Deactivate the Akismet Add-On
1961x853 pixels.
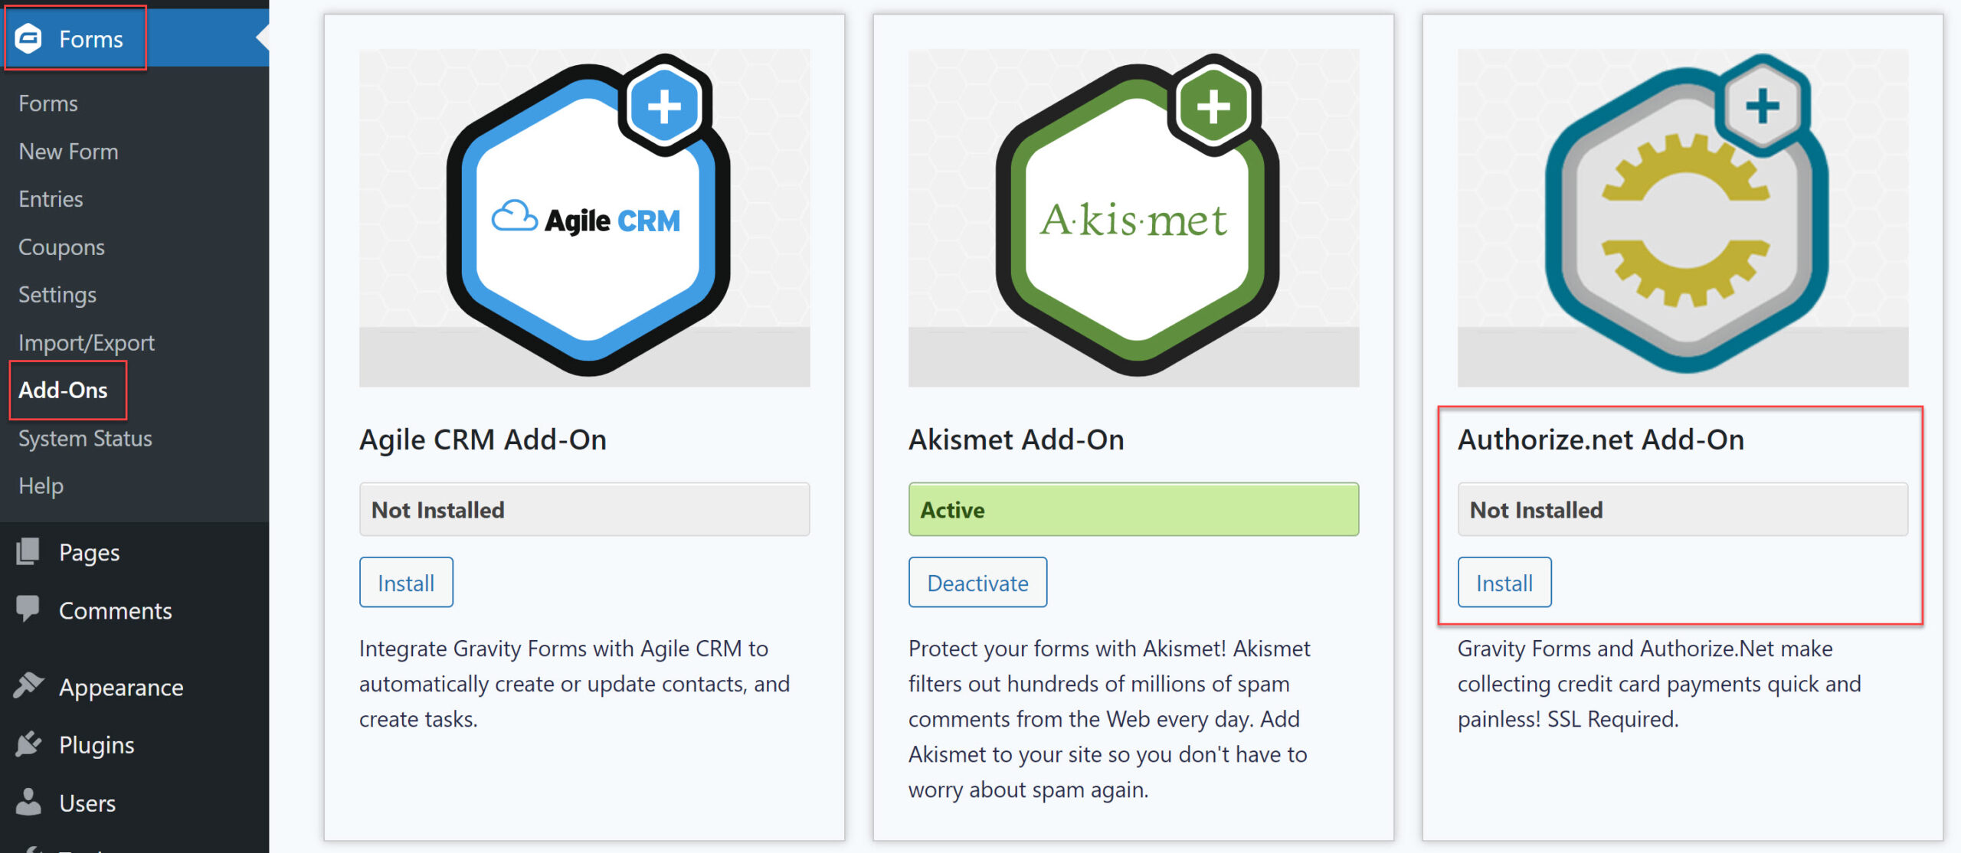click(x=977, y=582)
